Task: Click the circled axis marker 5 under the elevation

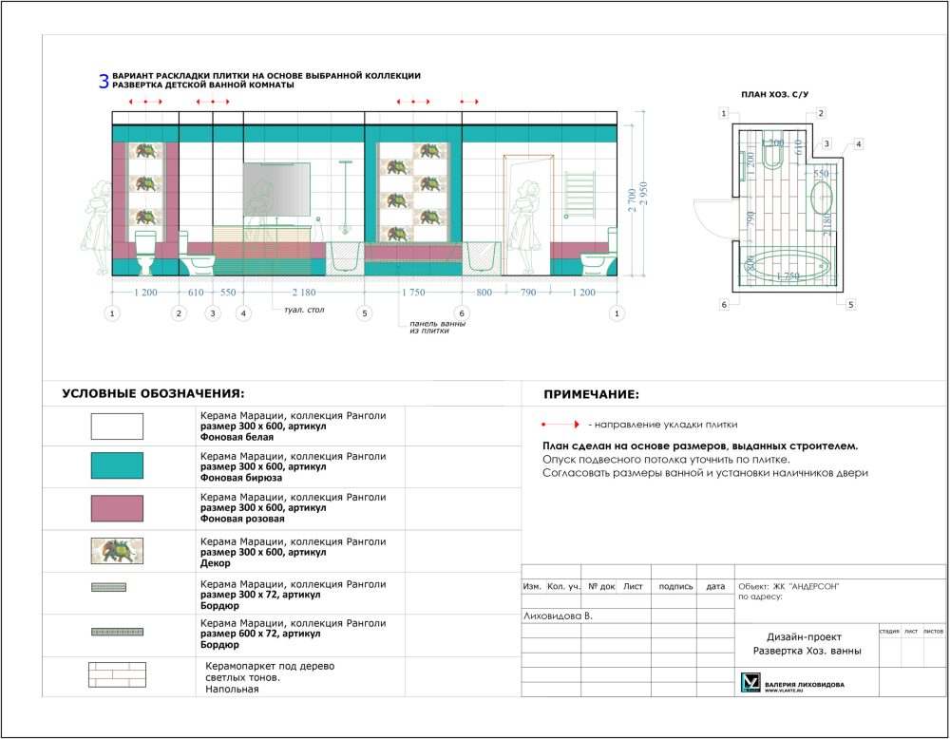Action: (x=366, y=313)
